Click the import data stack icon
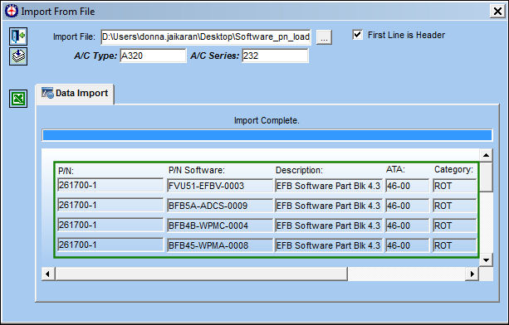This screenshot has width=509, height=325. [18, 56]
